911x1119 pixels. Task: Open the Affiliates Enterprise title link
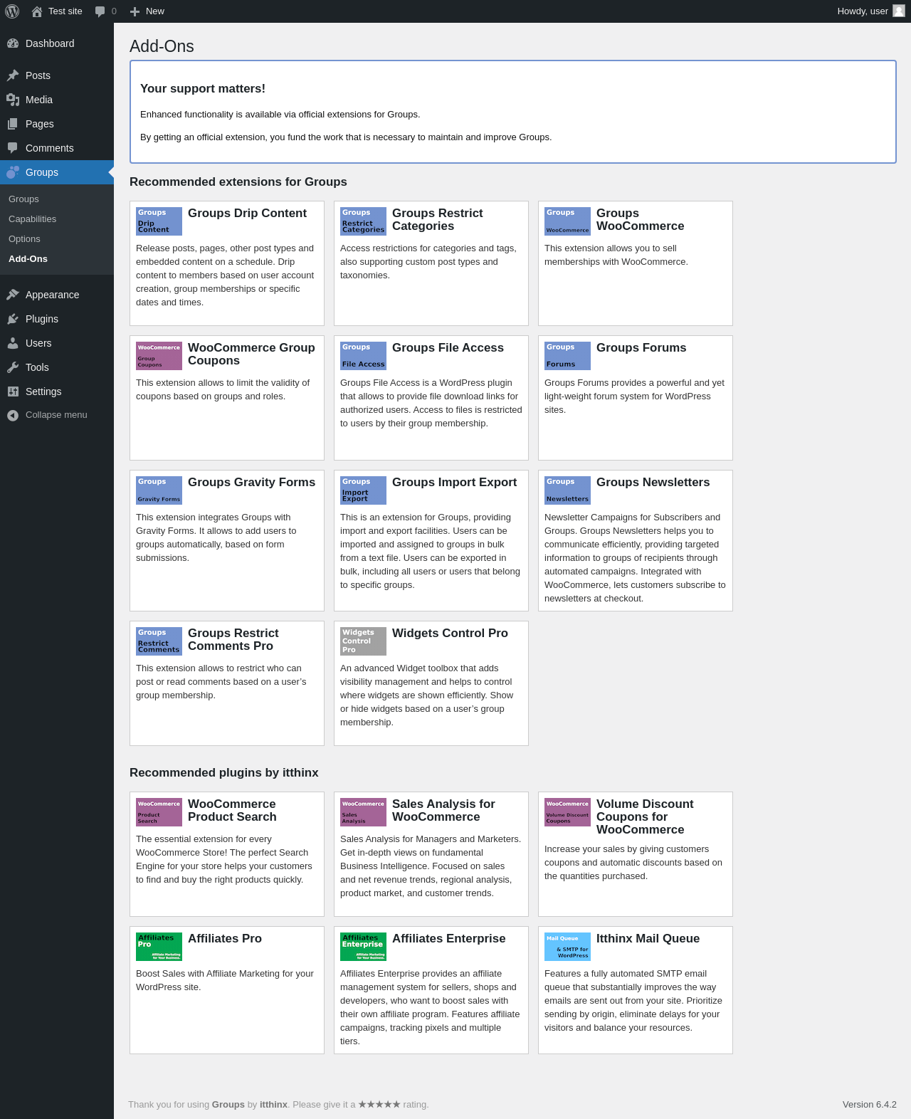[448, 939]
